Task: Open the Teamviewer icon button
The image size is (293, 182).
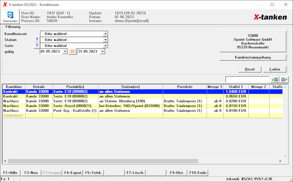Action: (x=10, y=16)
